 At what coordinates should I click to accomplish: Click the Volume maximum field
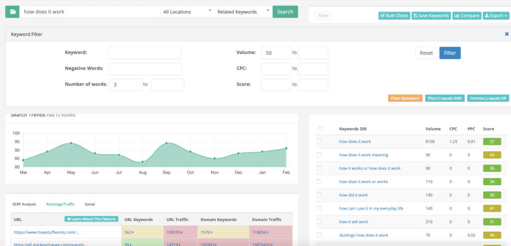point(313,53)
